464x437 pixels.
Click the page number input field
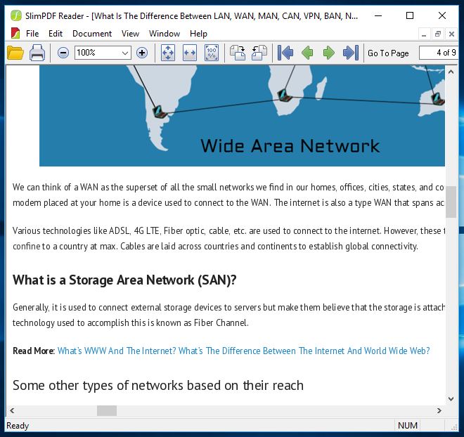[437, 53]
